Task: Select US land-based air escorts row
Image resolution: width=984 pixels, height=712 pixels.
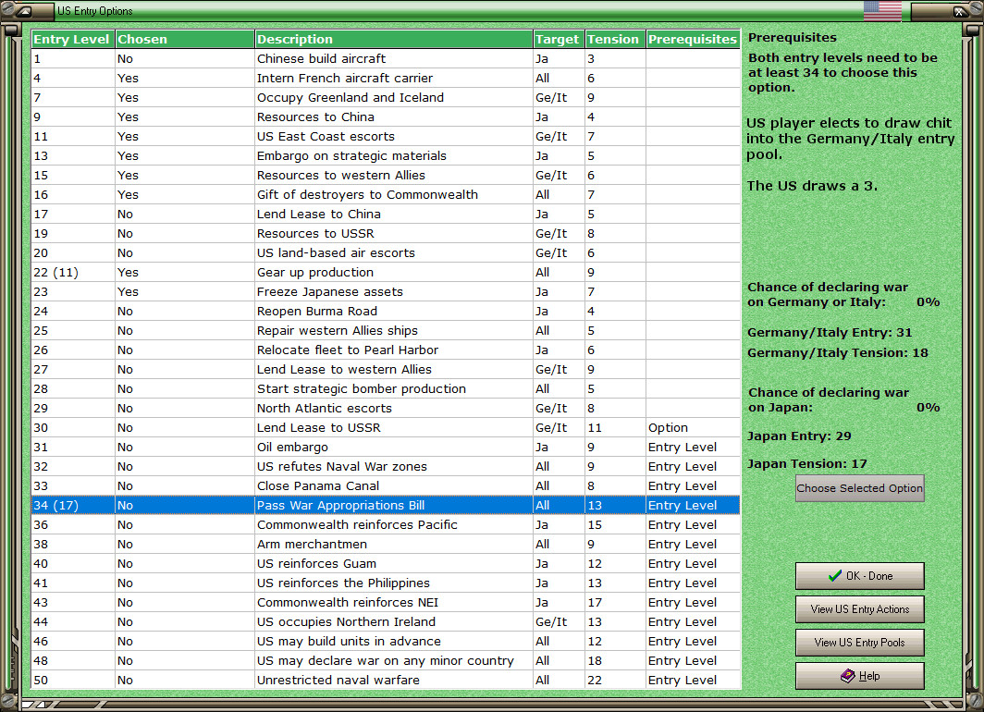Action: point(386,252)
